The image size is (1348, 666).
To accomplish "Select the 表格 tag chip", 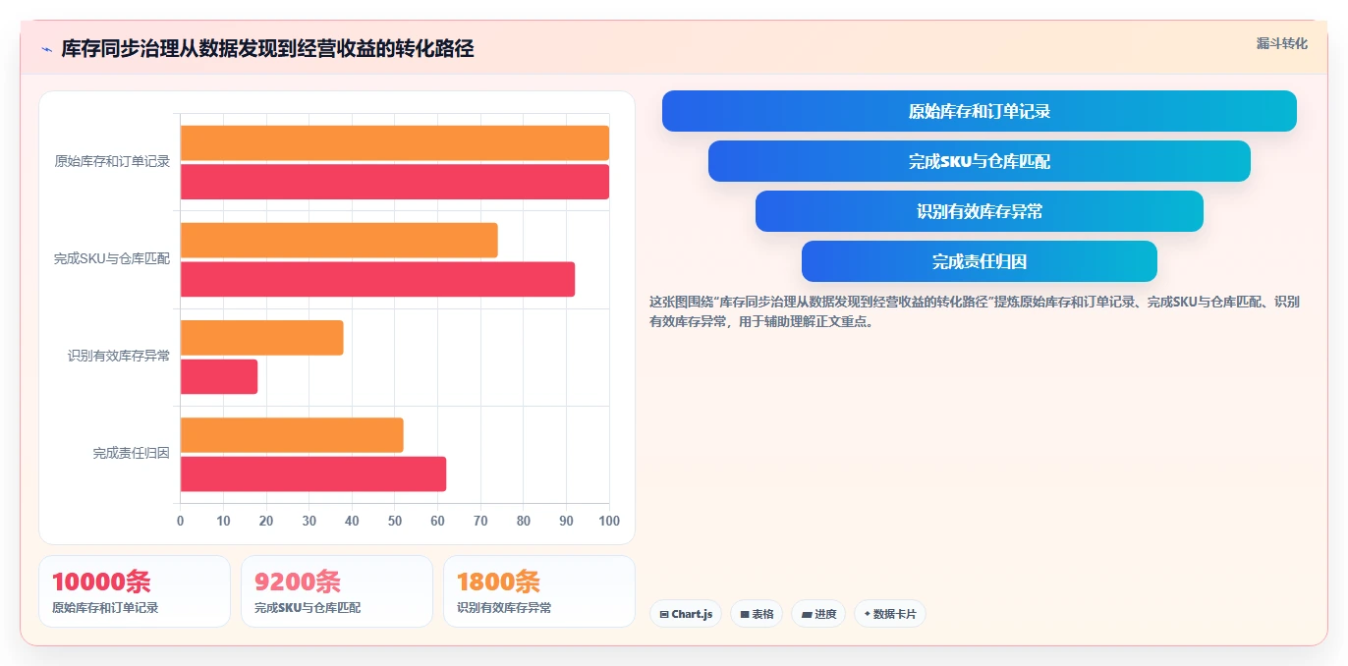I will click(757, 614).
